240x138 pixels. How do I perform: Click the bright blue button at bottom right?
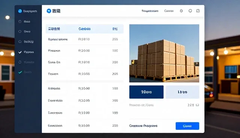point(187,126)
